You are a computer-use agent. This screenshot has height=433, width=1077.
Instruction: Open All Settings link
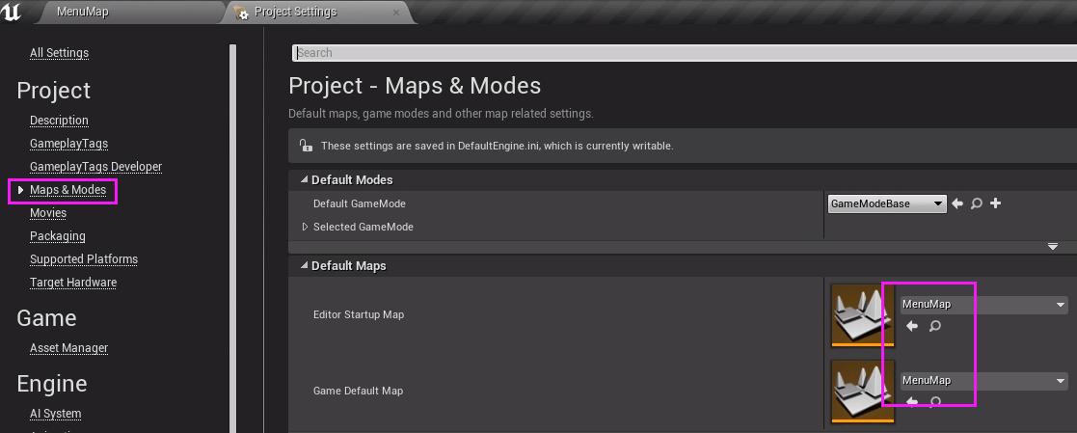coord(59,53)
